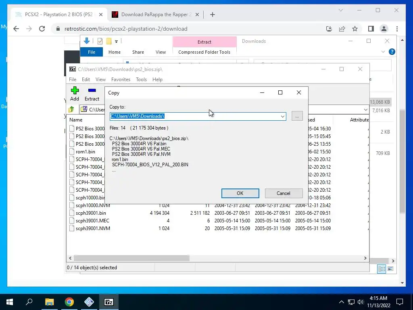Open the 7-Zip Favorites menu
This screenshot has height=310, width=413.
tap(121, 80)
